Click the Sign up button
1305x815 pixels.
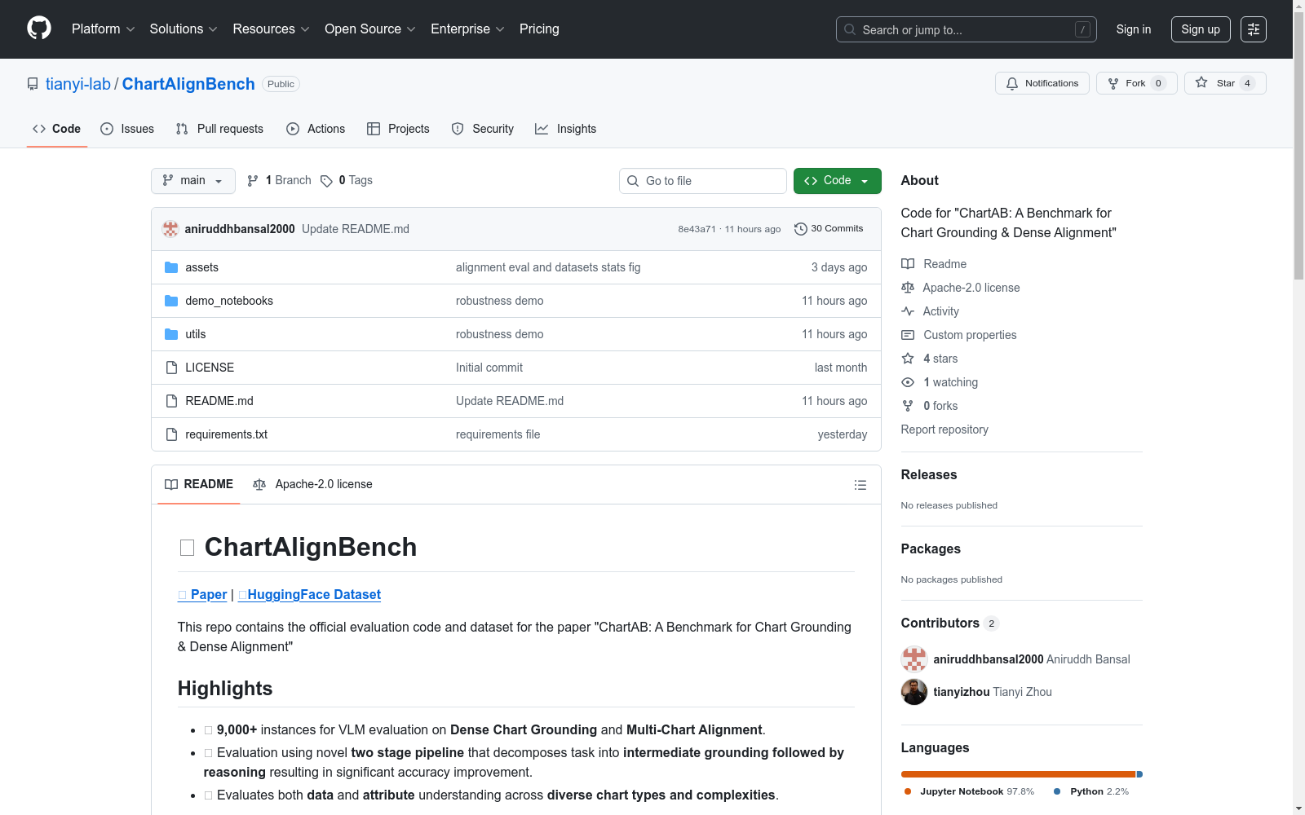click(x=1201, y=29)
